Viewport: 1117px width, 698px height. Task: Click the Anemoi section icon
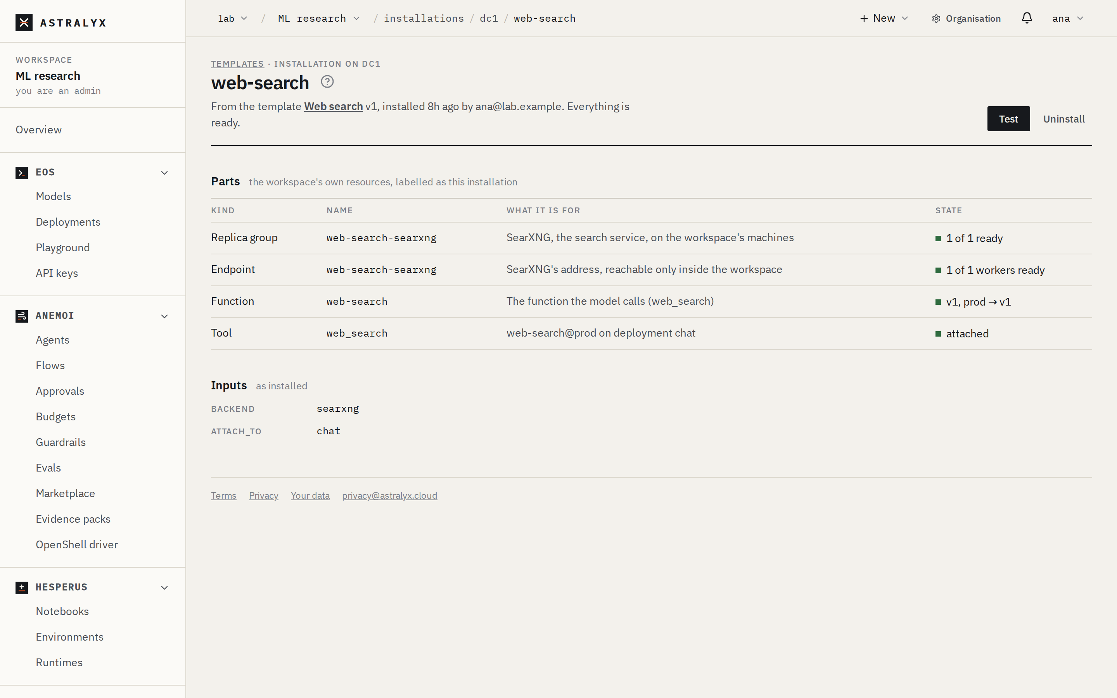[x=22, y=316]
